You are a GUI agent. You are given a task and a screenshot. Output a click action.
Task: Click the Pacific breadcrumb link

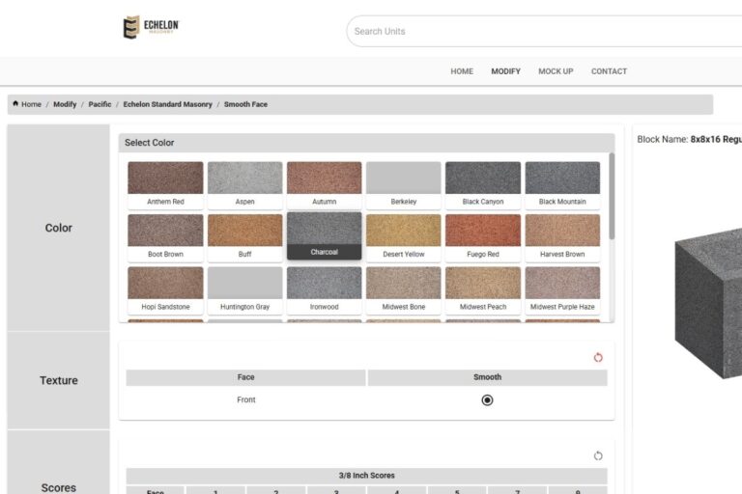click(100, 104)
